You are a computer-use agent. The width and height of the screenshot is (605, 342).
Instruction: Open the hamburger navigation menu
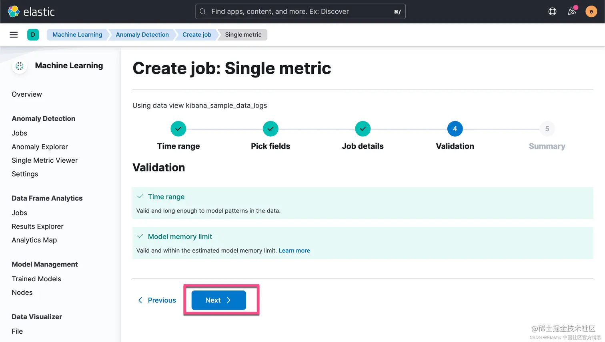[14, 35]
